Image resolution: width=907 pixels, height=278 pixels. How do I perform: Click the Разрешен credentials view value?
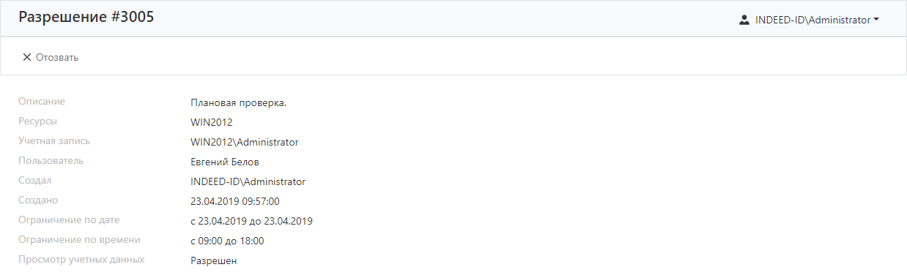[x=214, y=260]
